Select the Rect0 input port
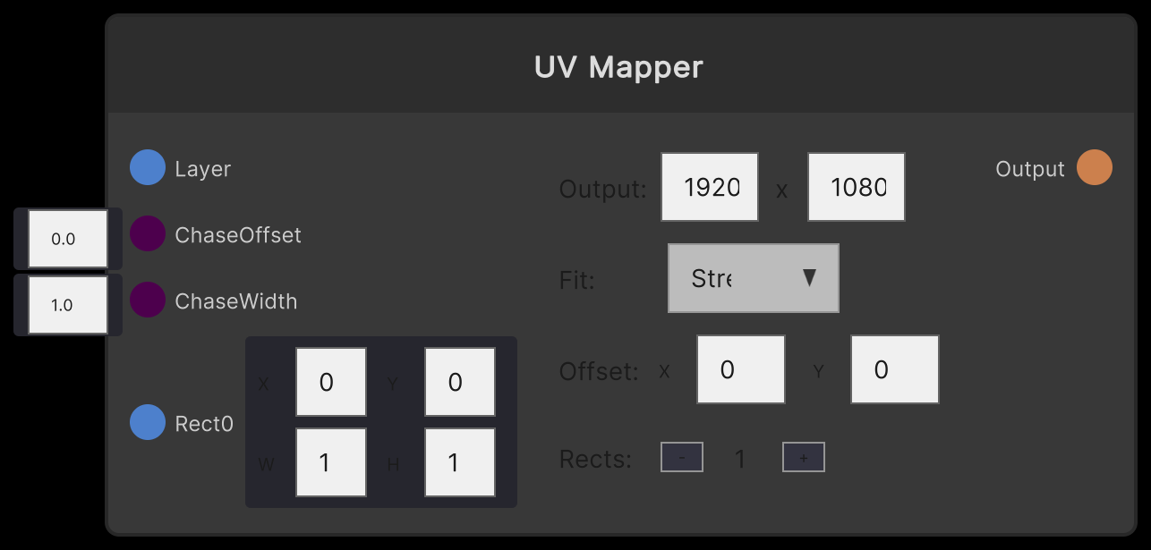 click(148, 423)
